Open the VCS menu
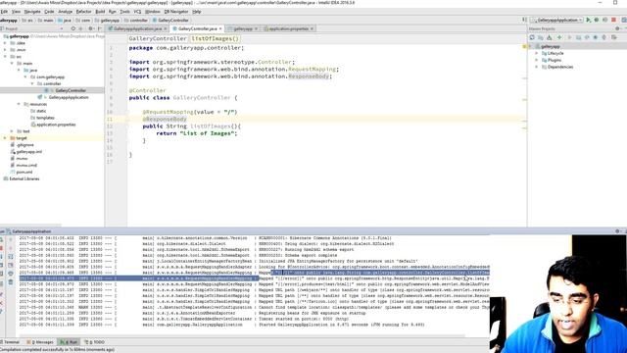Viewport: 627px width, 353px height. click(x=137, y=12)
